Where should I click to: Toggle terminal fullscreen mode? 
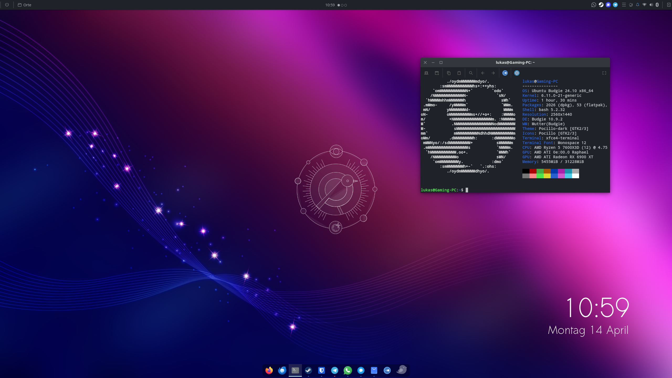pos(604,73)
